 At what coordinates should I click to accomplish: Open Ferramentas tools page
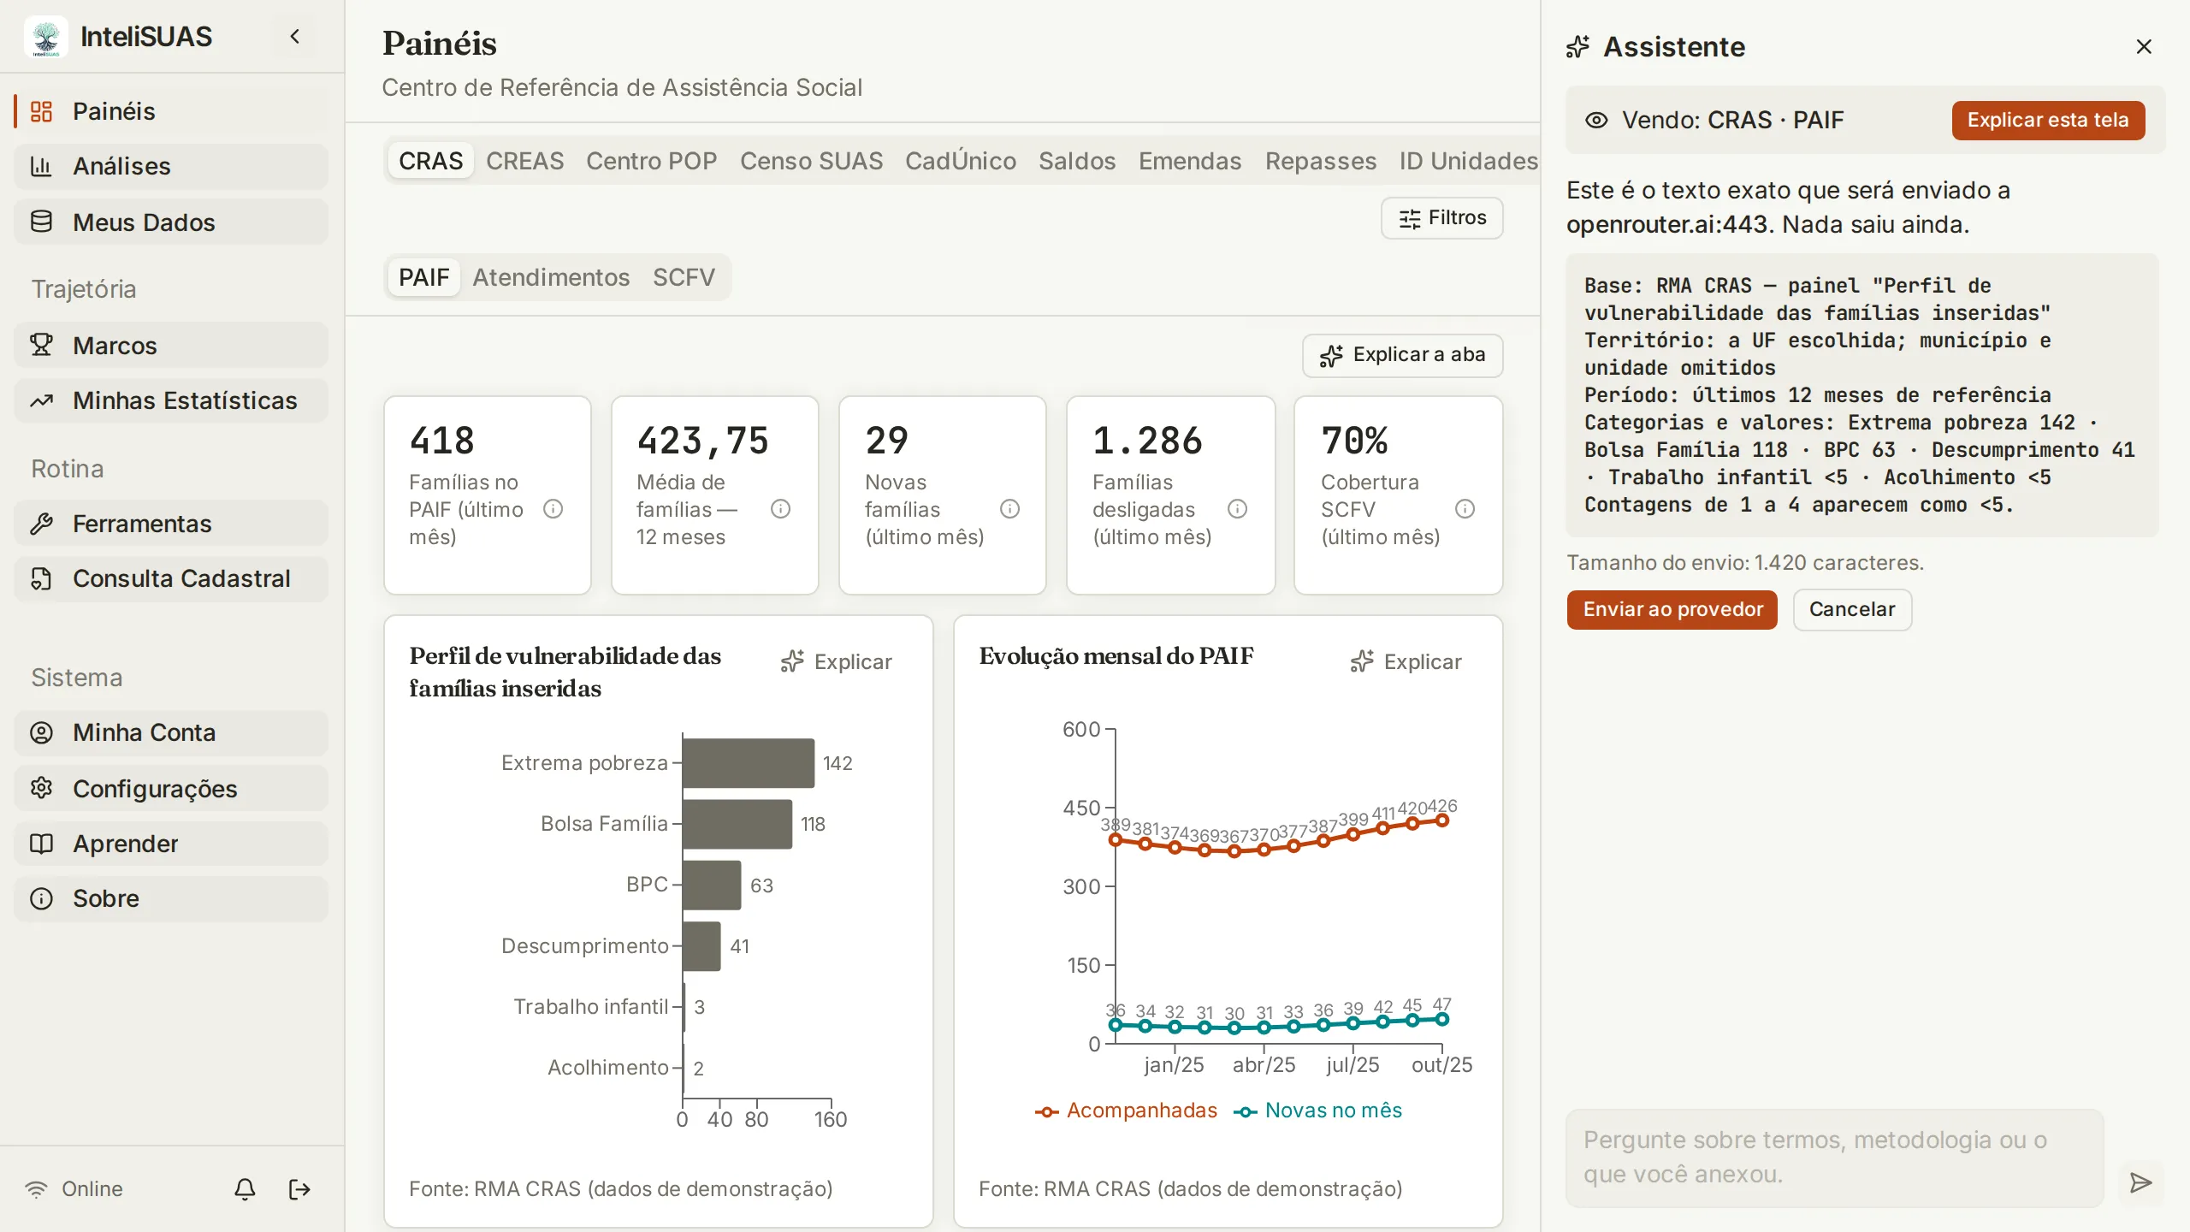(171, 524)
